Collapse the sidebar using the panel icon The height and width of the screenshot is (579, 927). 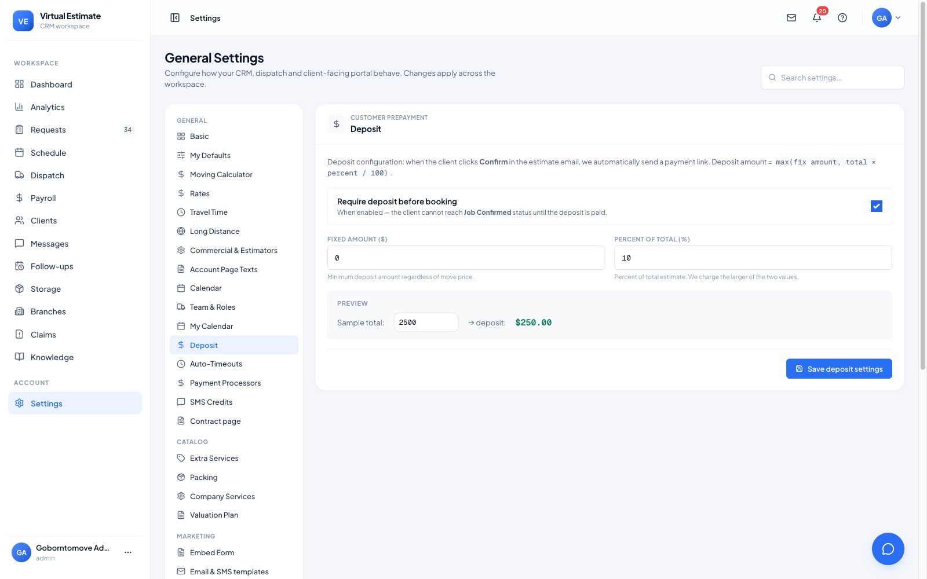click(x=175, y=18)
